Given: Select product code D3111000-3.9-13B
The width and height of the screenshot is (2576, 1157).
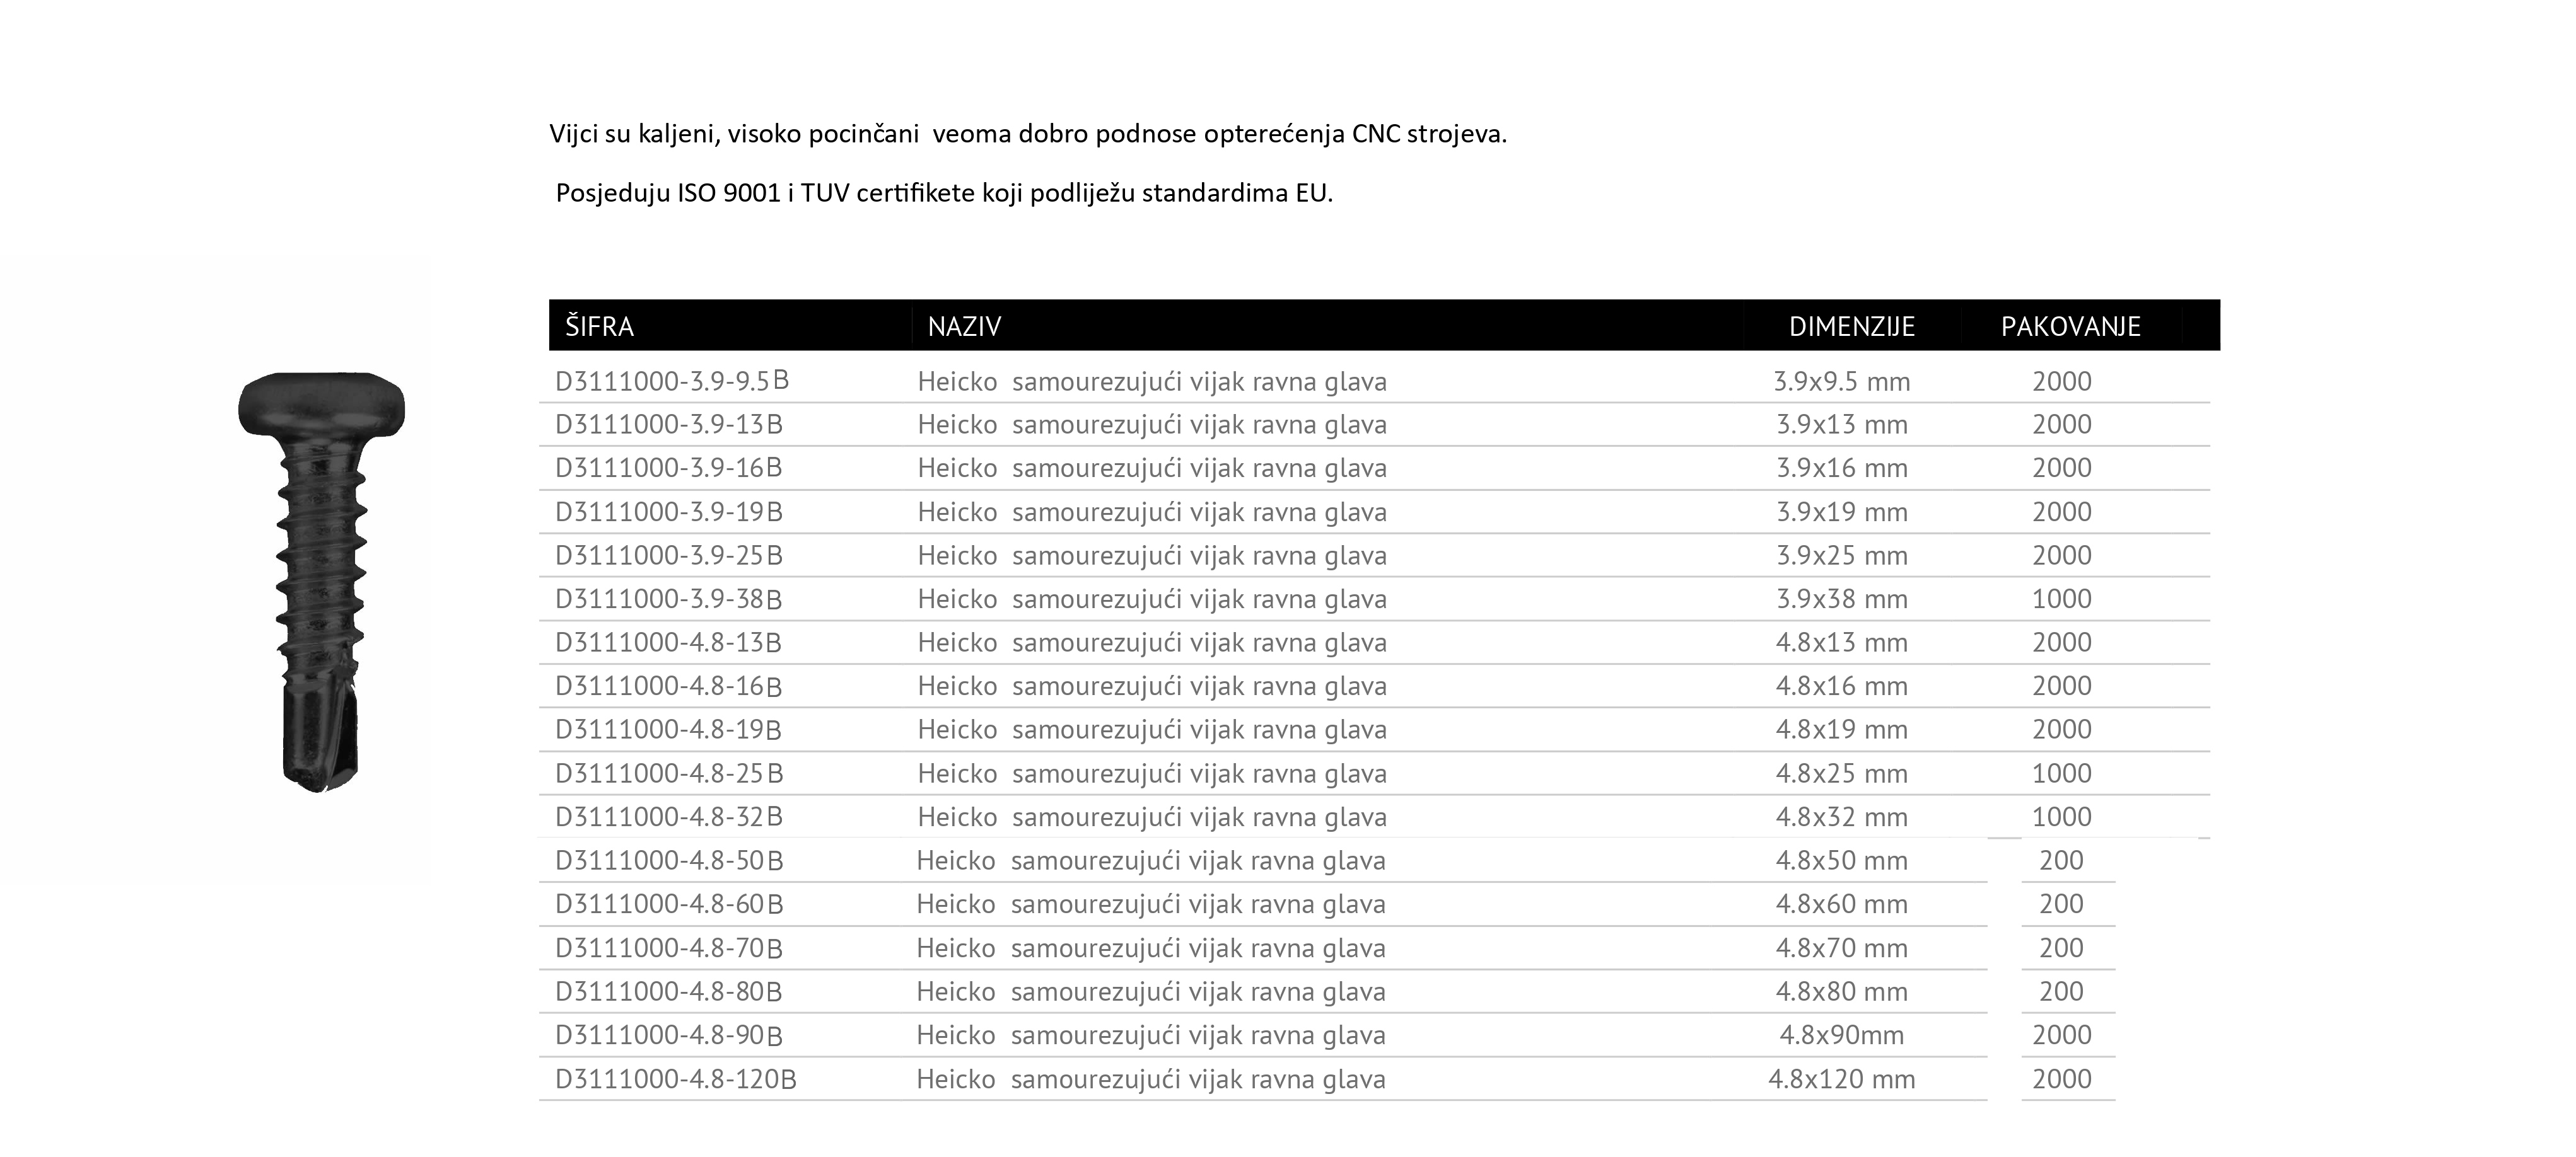Looking at the screenshot, I should [x=668, y=425].
